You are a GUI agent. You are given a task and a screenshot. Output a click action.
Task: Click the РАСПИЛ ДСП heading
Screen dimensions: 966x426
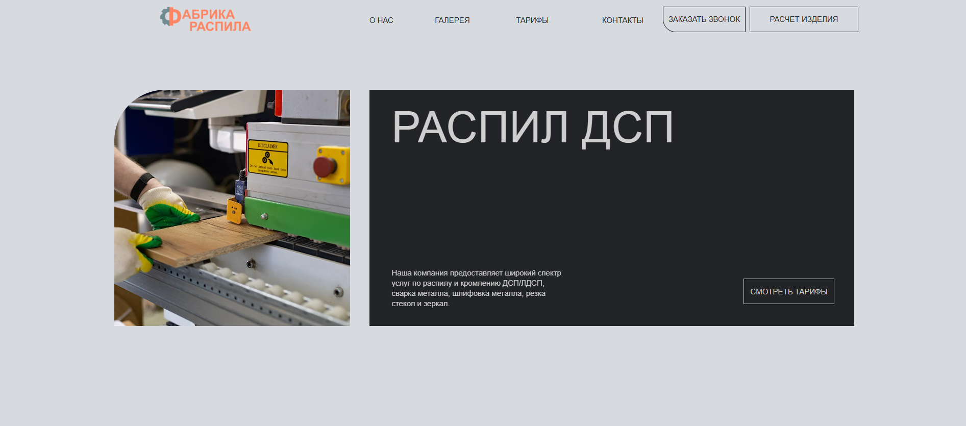click(x=532, y=128)
